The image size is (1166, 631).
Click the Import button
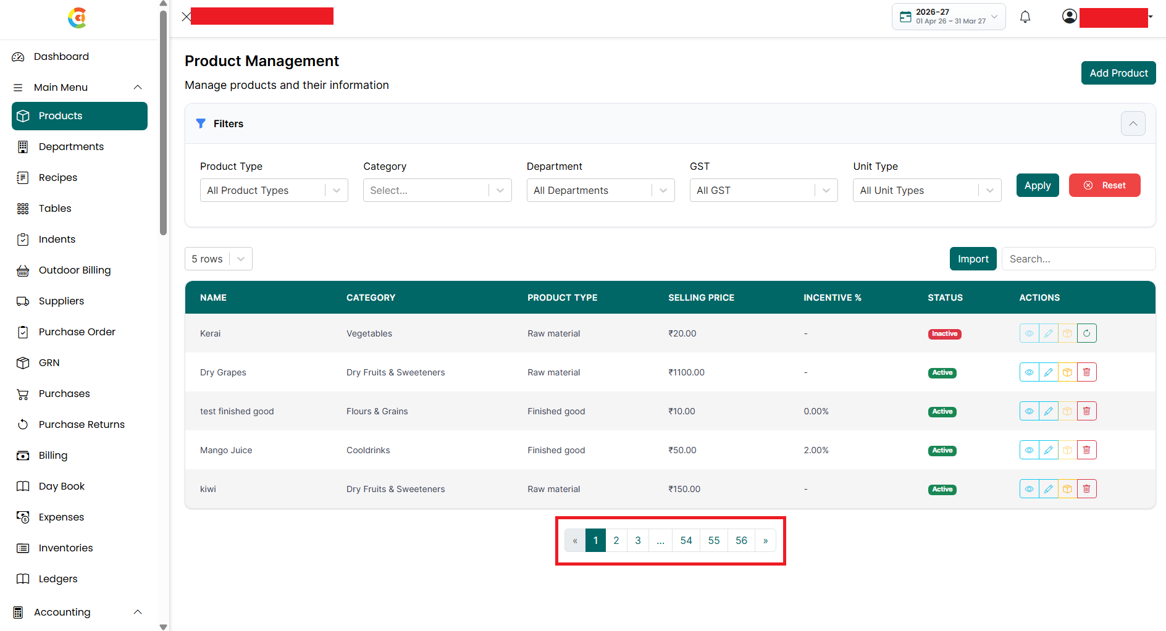pos(973,259)
